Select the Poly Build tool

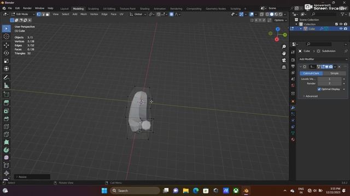click(6, 142)
